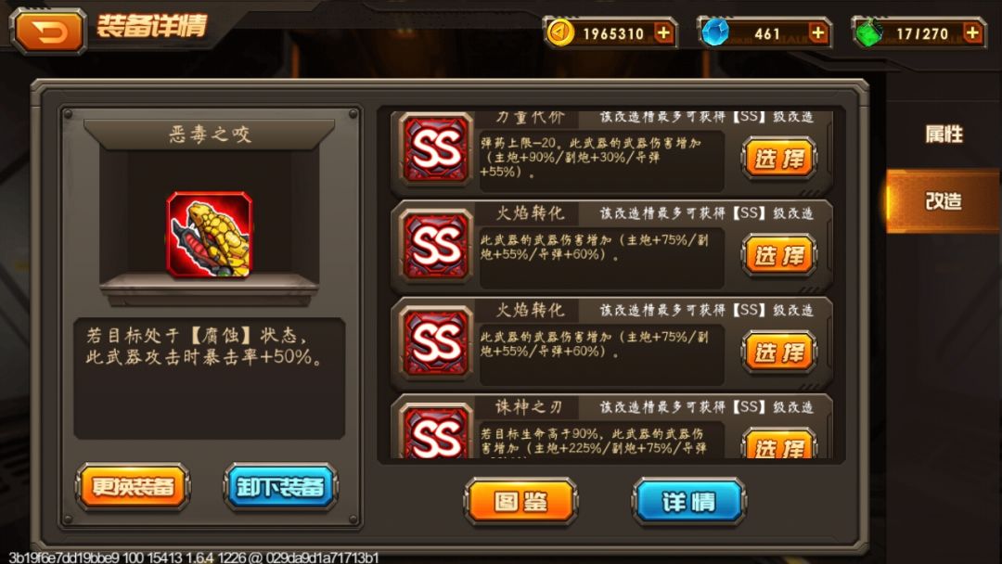The height and width of the screenshot is (564, 1002).
Task: Click the orange back arrow button
Action: pyautogui.click(x=48, y=31)
